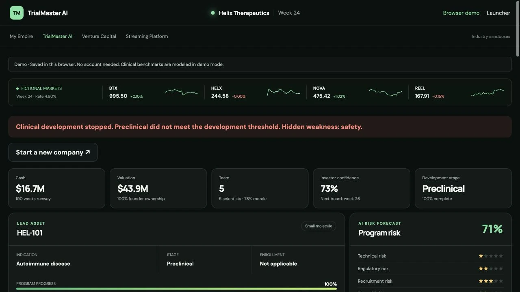
Task: Click the REEL ticker sparkline chart
Action: click(x=487, y=92)
